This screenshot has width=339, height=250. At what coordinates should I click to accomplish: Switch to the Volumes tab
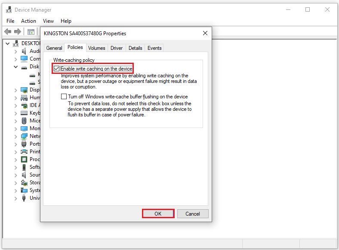(x=97, y=48)
